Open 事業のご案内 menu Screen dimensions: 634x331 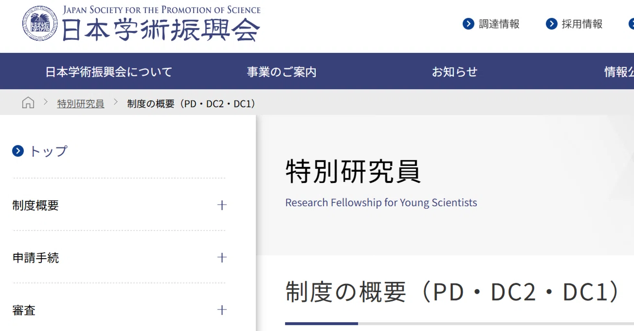point(282,72)
